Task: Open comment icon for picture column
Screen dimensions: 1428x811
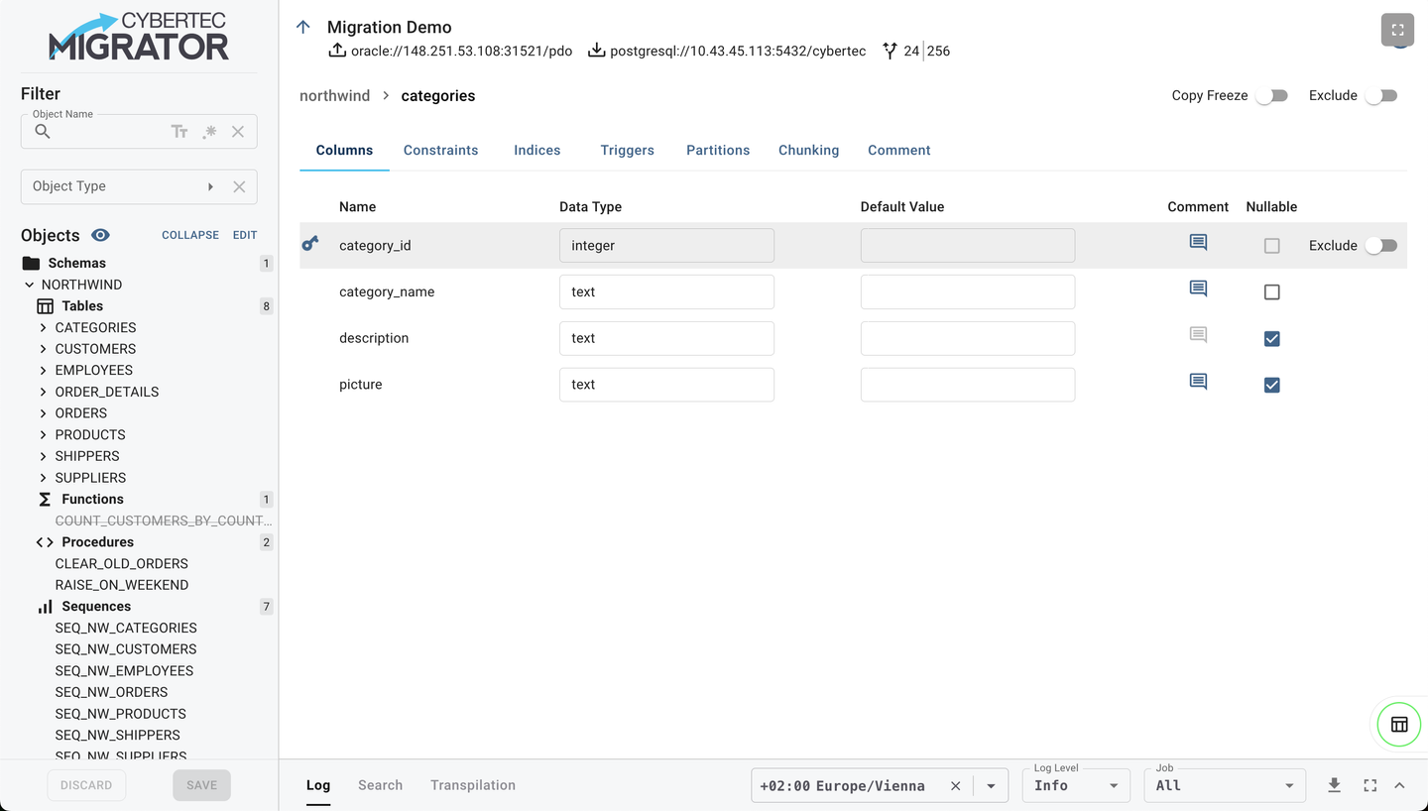Action: pos(1198,382)
